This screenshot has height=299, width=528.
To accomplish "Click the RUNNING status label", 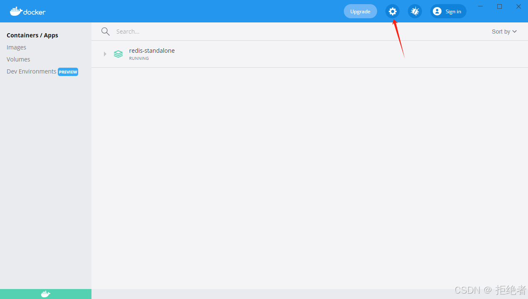I will coord(139,59).
